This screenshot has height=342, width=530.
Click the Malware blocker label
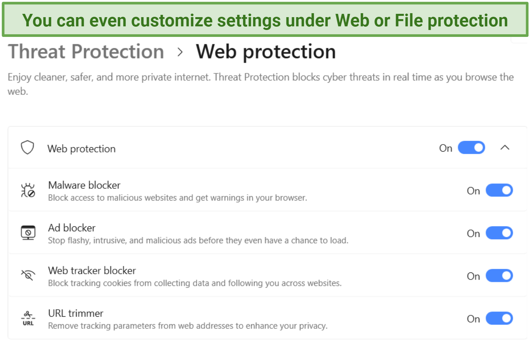coord(84,185)
